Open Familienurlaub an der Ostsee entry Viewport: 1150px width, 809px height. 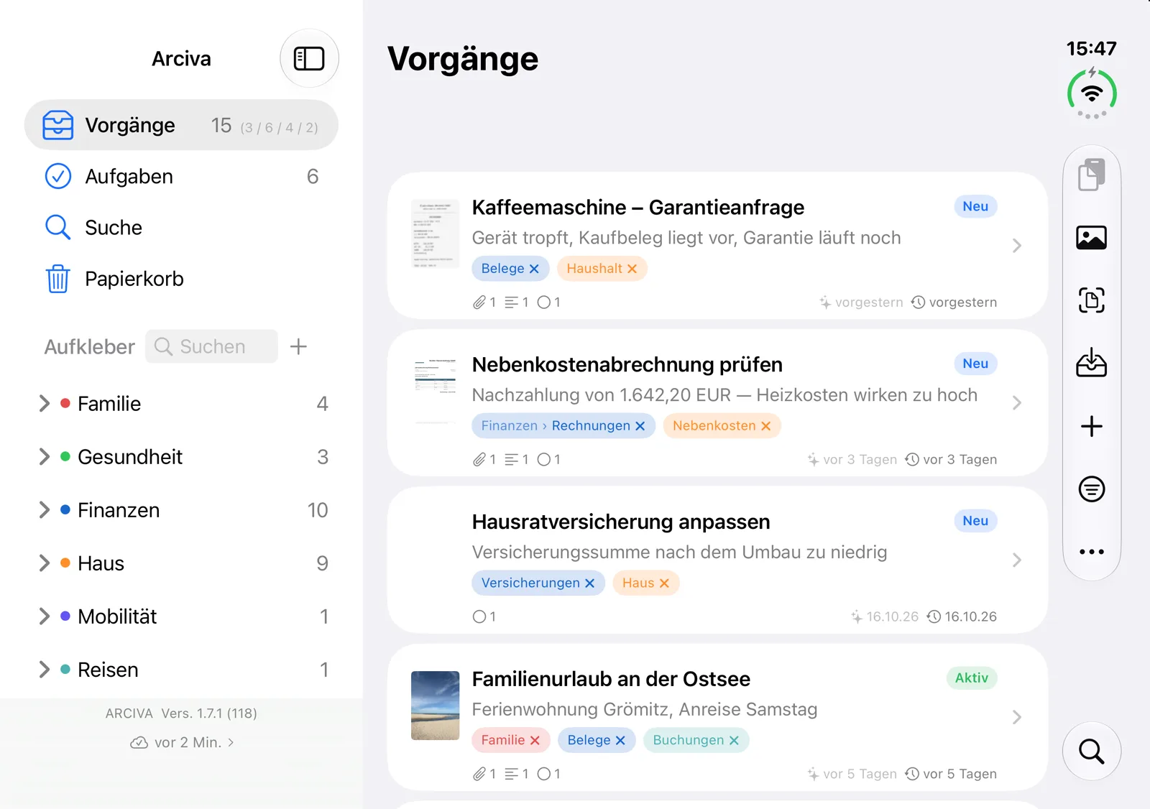717,718
